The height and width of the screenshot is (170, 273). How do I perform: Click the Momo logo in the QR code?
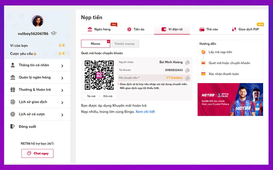tap(99, 75)
